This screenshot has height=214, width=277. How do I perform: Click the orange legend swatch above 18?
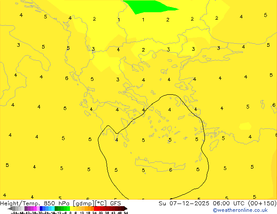coord(89,208)
